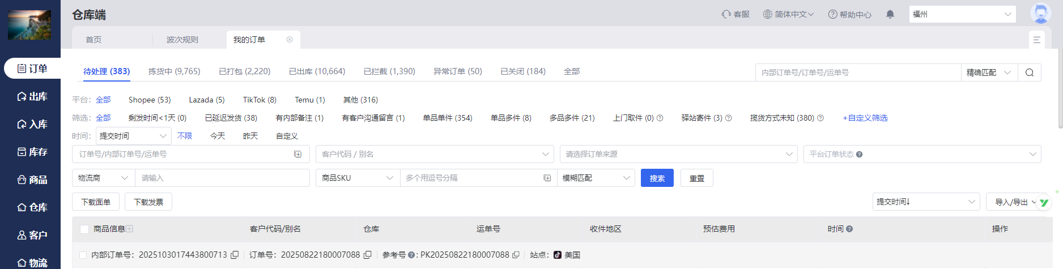Copy order number 20250822180007088
The image size is (1063, 269).
pyautogui.click(x=368, y=255)
